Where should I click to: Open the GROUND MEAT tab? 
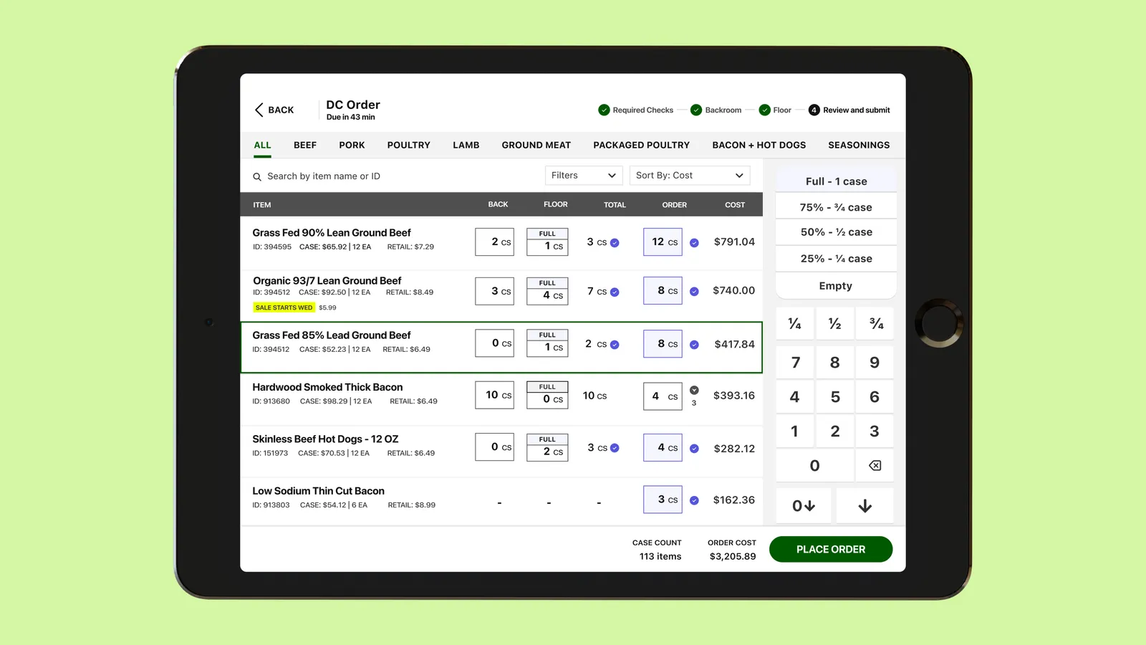536,145
